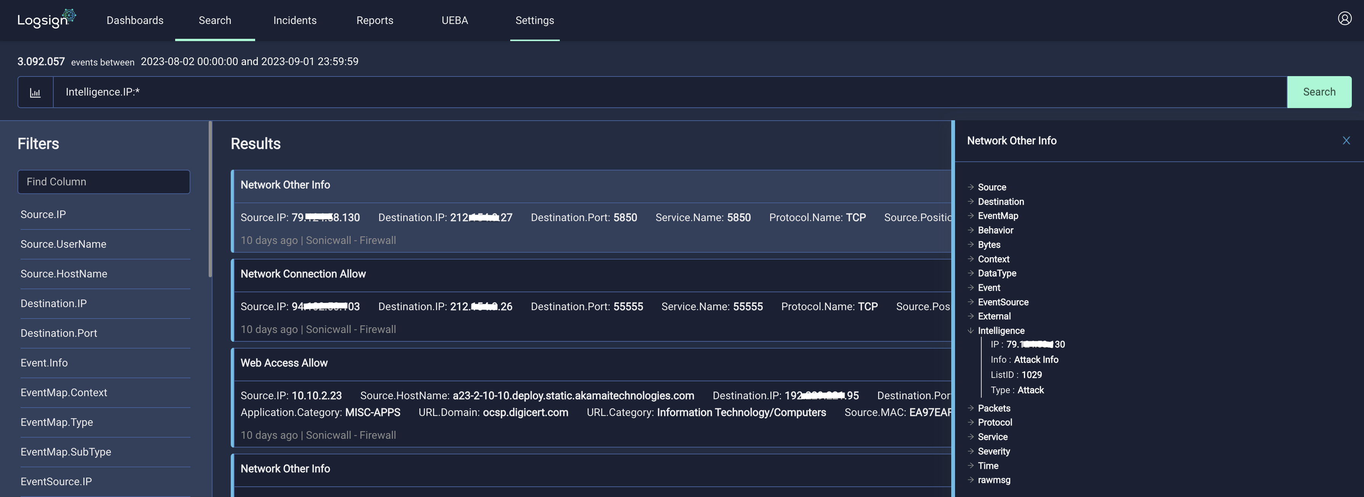
Task: Click the Logsign logo
Action: (46, 19)
